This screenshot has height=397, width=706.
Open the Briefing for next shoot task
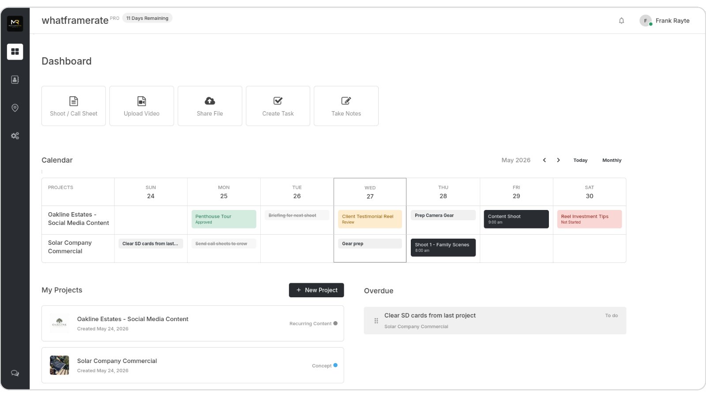click(297, 215)
